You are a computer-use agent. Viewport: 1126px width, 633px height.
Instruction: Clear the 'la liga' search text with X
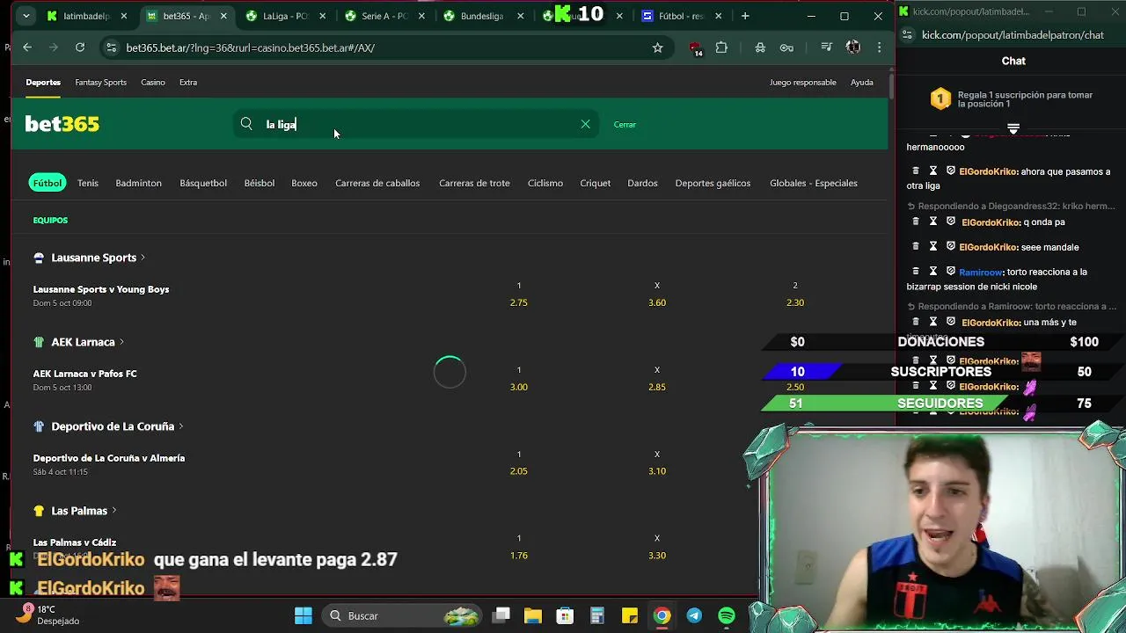(585, 124)
